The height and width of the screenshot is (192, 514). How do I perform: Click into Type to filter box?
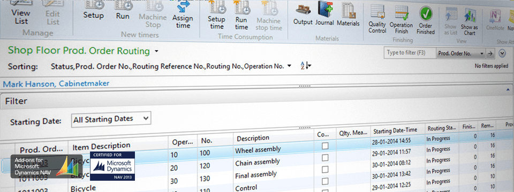[x=410, y=53]
